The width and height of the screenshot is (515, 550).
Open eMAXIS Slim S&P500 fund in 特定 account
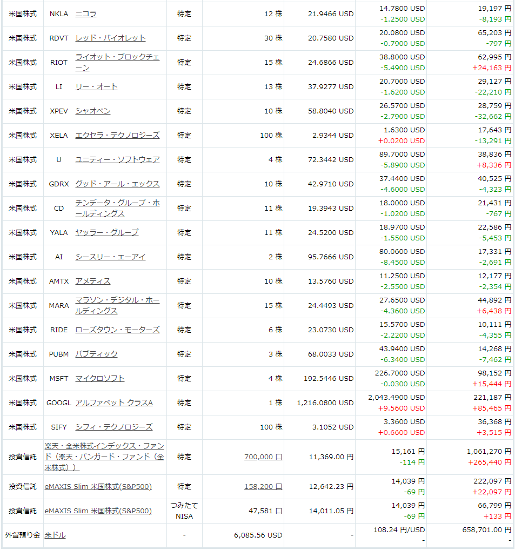point(98,486)
